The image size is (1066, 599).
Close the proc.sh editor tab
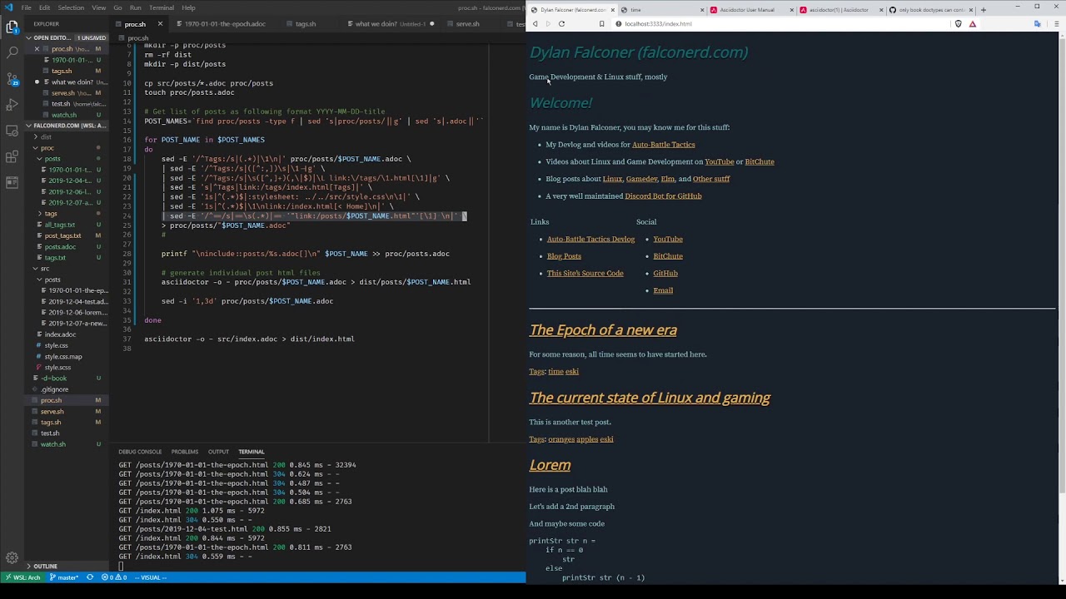tap(160, 24)
